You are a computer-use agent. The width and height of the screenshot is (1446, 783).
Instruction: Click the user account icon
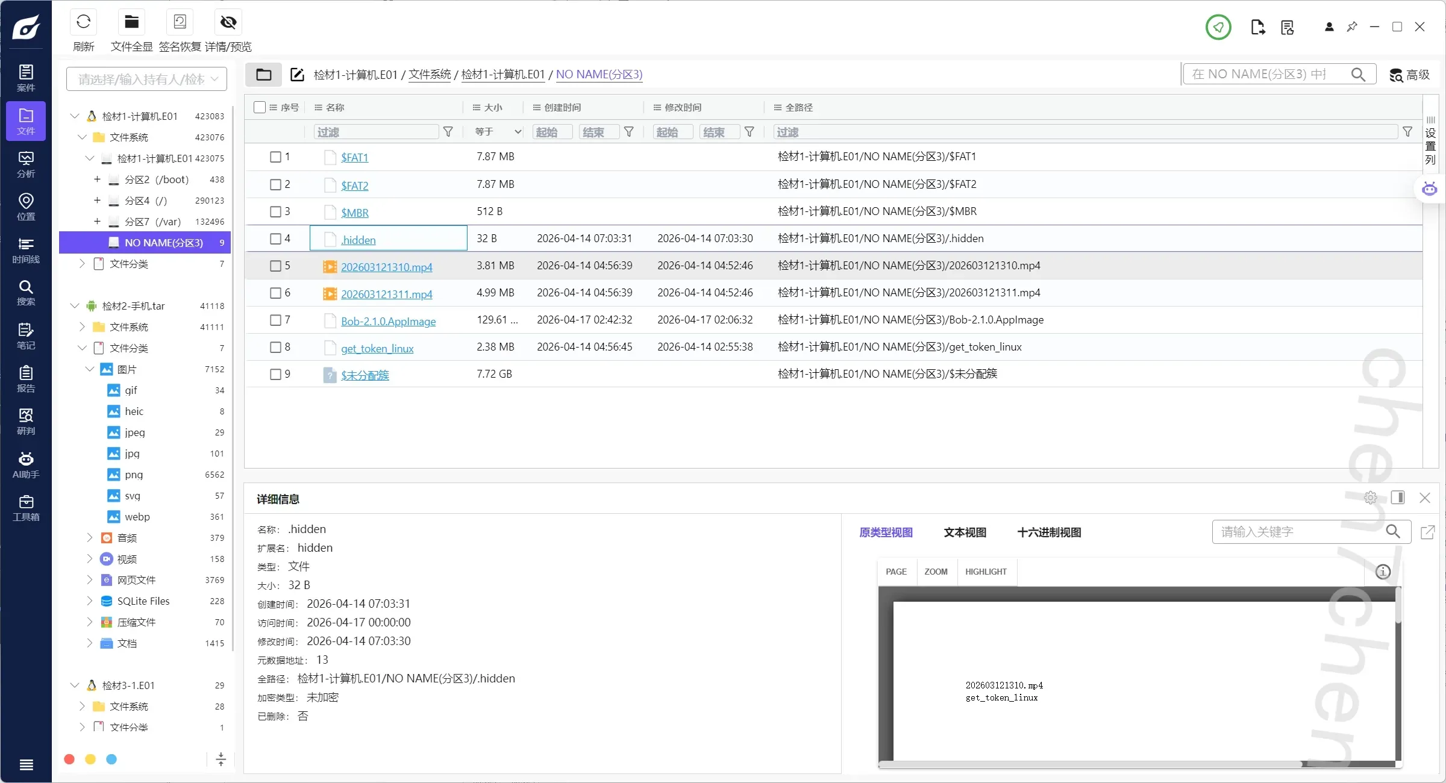click(x=1329, y=27)
